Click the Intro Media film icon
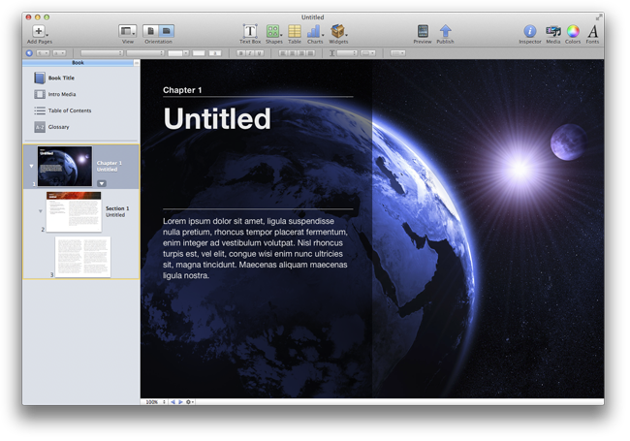This screenshot has height=441, width=630. click(x=40, y=94)
